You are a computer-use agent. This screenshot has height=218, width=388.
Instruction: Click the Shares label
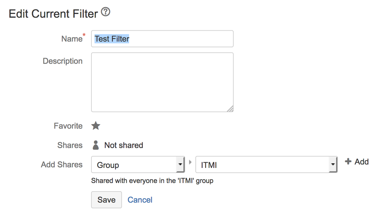click(70, 145)
